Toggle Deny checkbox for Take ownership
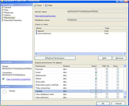Screen dimensions: 129x106 tap(118, 88)
